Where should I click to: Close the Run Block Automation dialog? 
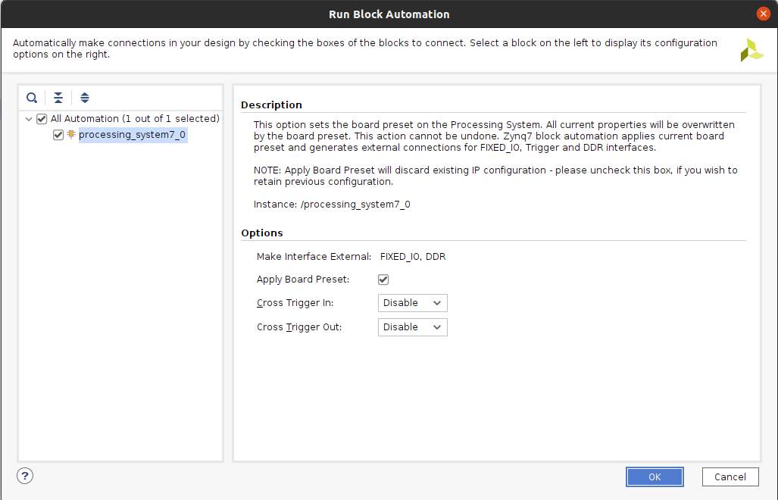point(764,14)
